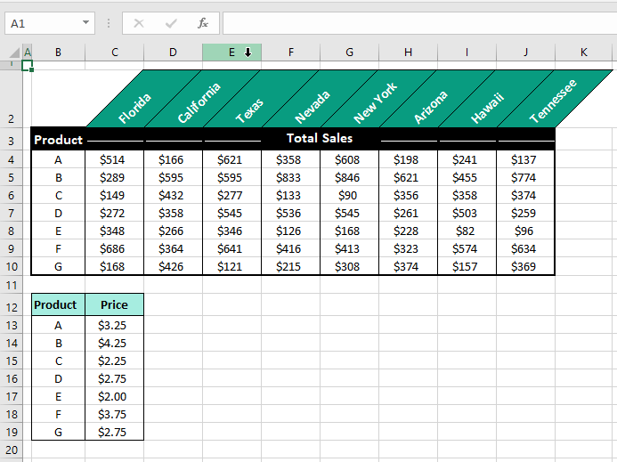
Task: Select the cell with $833
Action: click(x=291, y=177)
